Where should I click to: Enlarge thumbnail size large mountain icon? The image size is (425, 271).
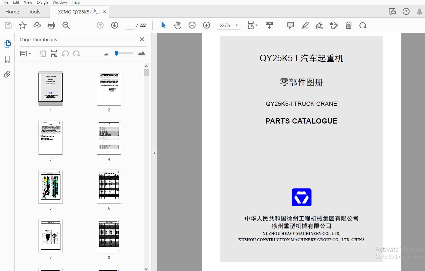[142, 53]
